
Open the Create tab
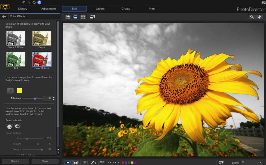coord(126,9)
